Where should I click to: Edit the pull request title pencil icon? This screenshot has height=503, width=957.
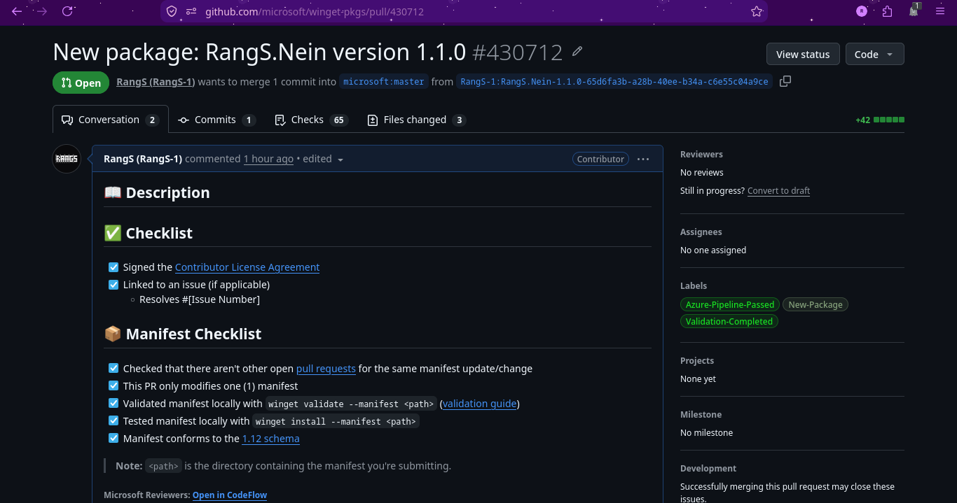click(x=577, y=51)
